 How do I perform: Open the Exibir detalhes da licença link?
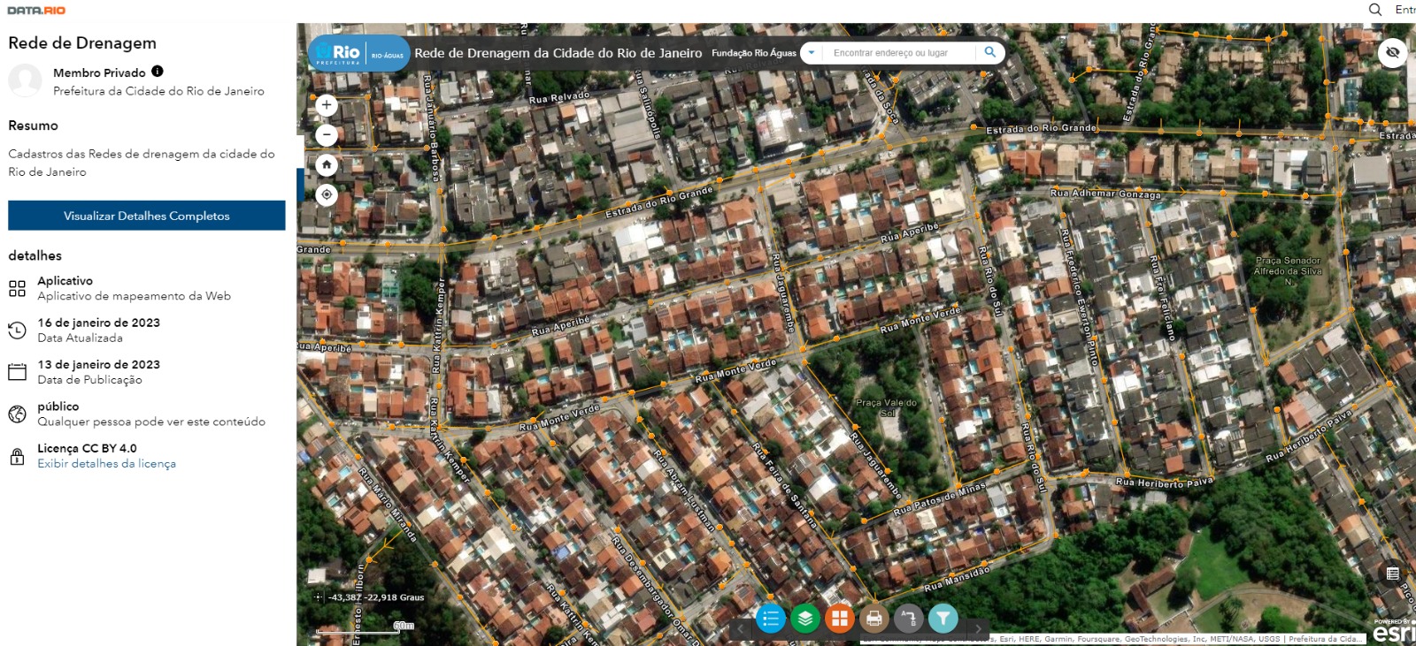pyautogui.click(x=106, y=464)
